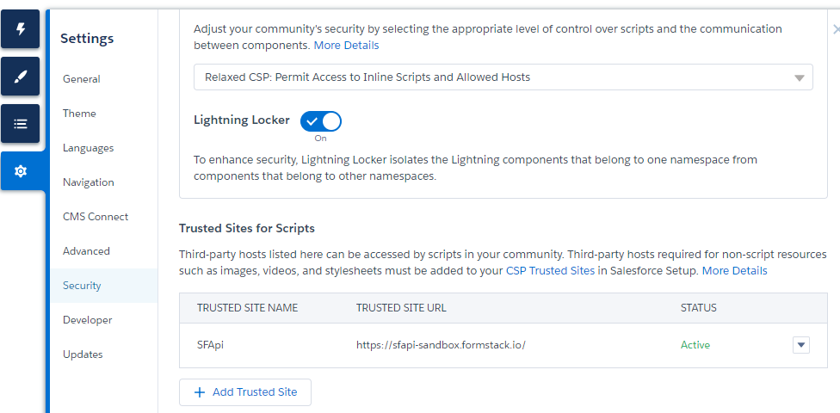Open the CMS Connect settings tab
The width and height of the screenshot is (840, 413).
coord(96,217)
